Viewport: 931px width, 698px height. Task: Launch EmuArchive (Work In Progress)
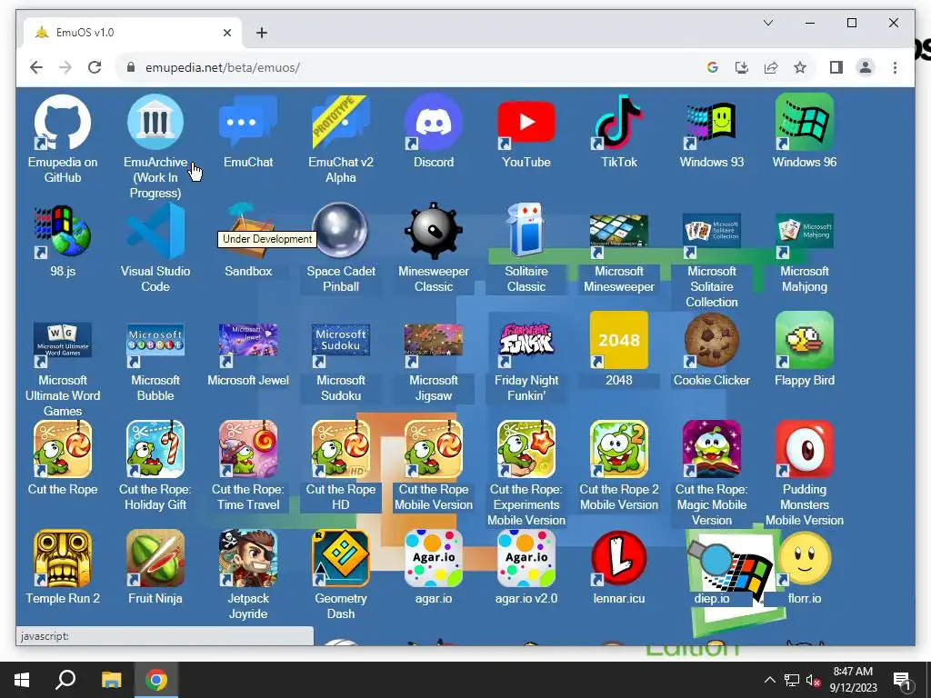155,123
